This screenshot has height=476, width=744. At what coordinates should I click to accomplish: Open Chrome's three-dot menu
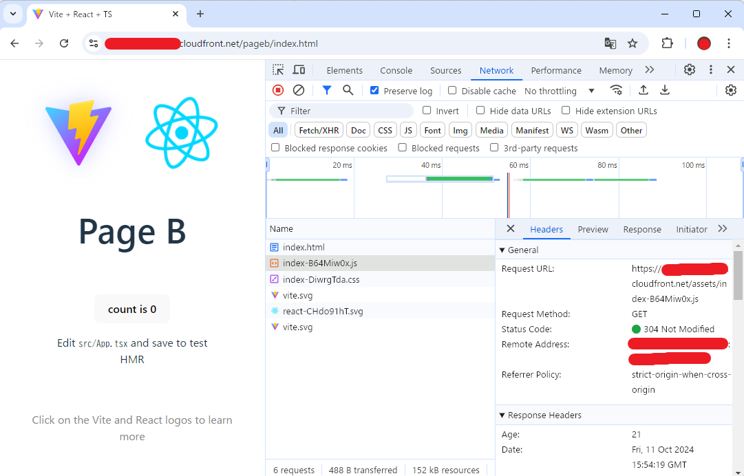[x=729, y=43]
